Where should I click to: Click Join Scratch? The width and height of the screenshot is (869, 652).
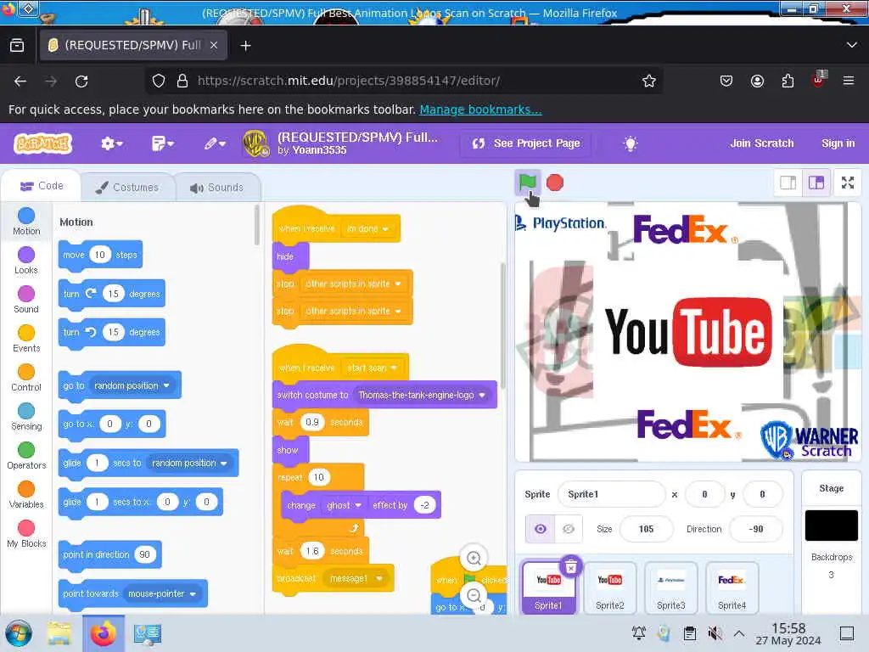761,143
